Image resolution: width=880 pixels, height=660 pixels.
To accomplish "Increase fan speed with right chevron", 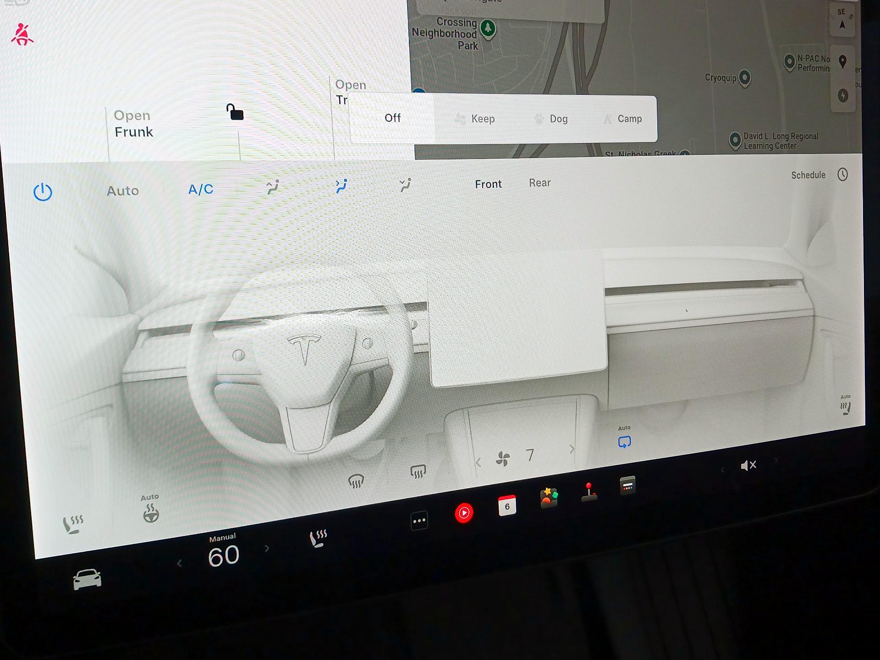I will tap(572, 449).
